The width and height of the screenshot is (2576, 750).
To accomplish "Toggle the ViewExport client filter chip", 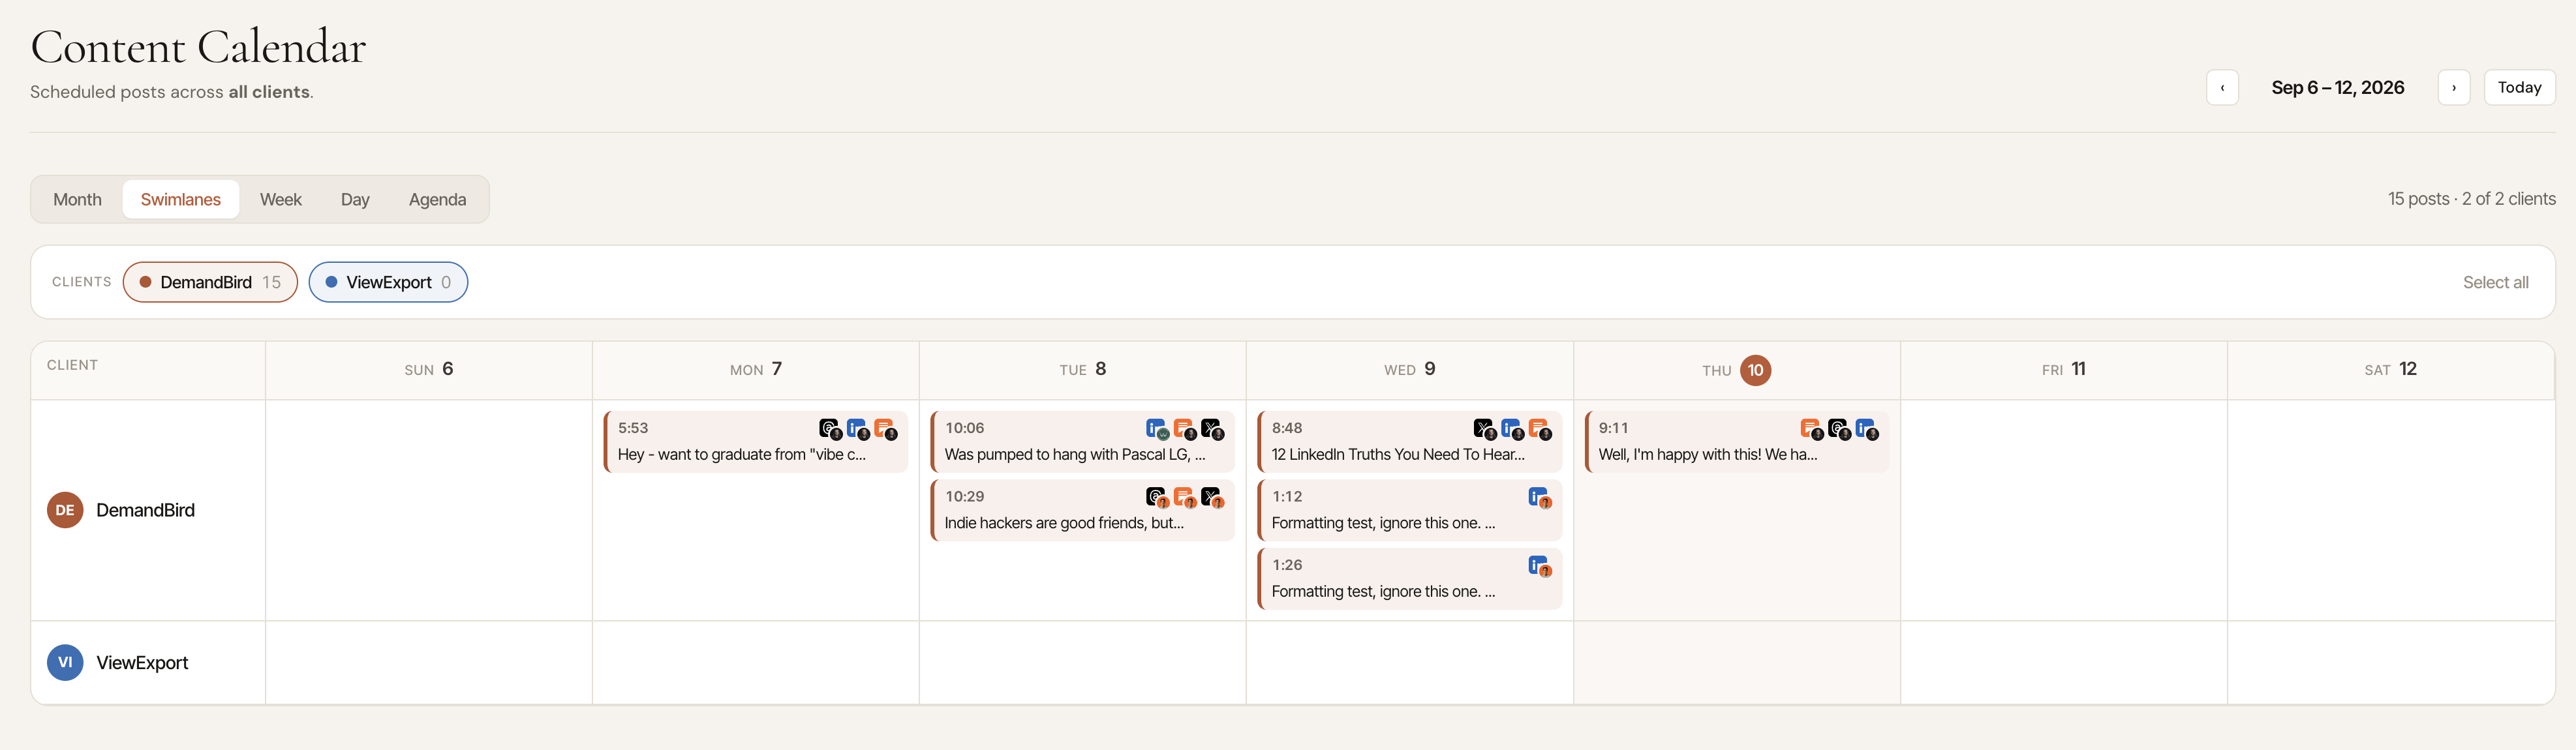I will point(388,282).
